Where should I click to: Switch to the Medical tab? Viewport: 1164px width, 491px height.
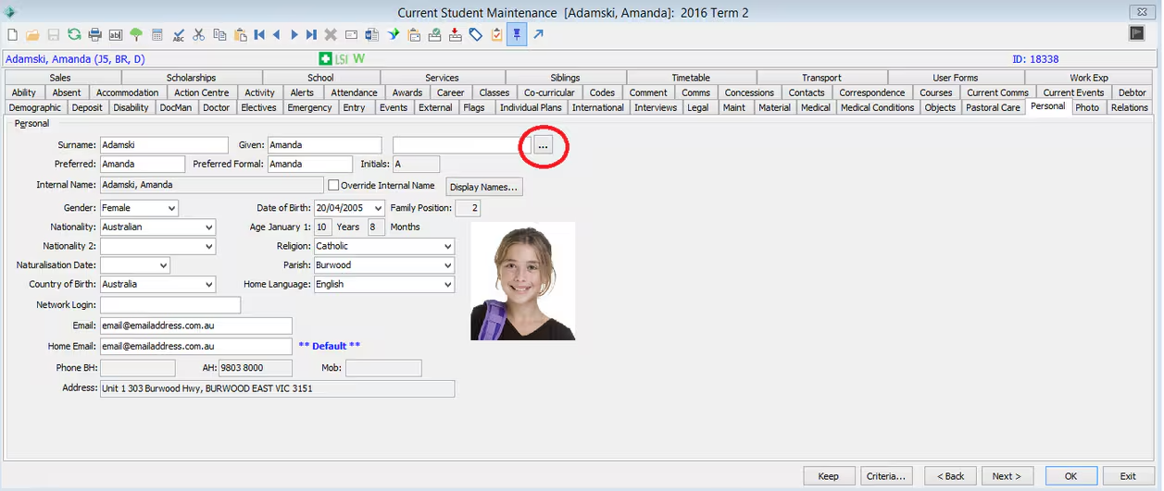pos(816,107)
